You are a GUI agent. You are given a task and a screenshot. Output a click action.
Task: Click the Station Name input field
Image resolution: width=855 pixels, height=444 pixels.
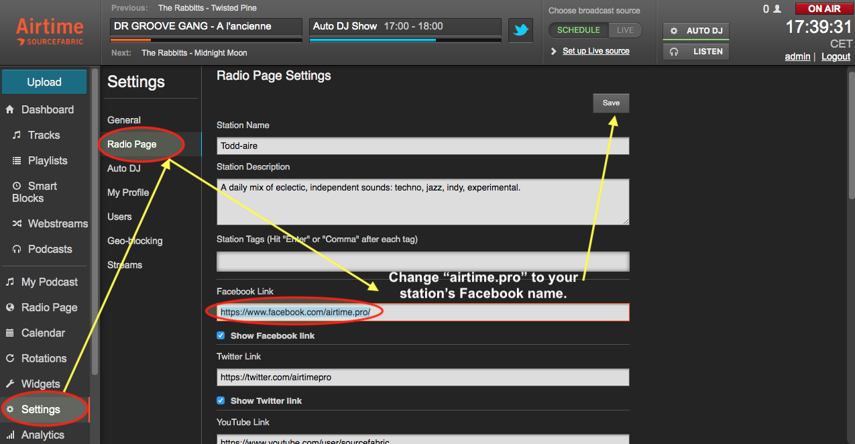click(423, 146)
